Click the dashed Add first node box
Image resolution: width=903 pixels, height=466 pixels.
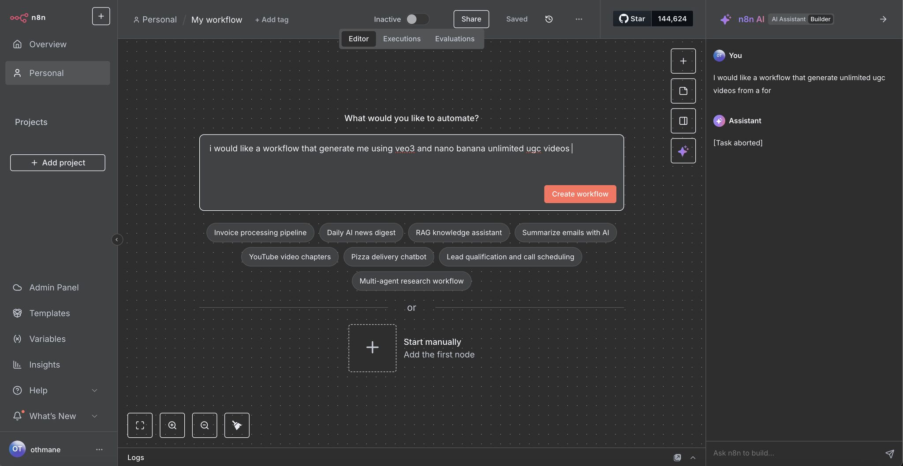(372, 348)
